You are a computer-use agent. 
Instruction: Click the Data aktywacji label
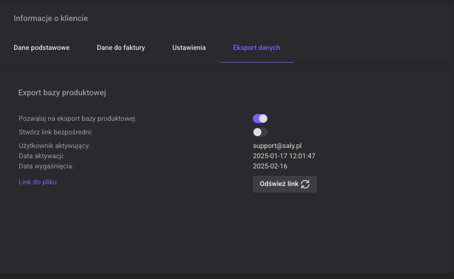(x=41, y=156)
